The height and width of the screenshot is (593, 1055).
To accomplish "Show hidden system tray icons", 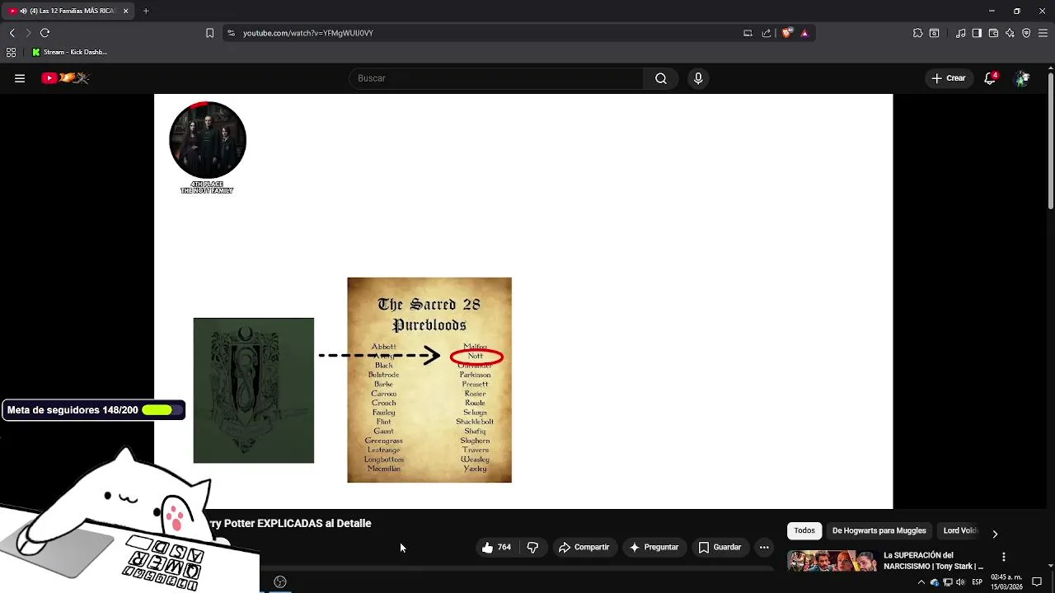I will coord(921,582).
